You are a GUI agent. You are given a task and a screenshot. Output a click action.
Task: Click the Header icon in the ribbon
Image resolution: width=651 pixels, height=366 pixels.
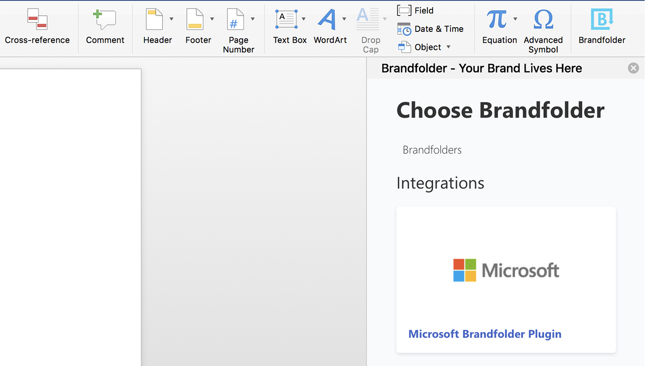[154, 19]
